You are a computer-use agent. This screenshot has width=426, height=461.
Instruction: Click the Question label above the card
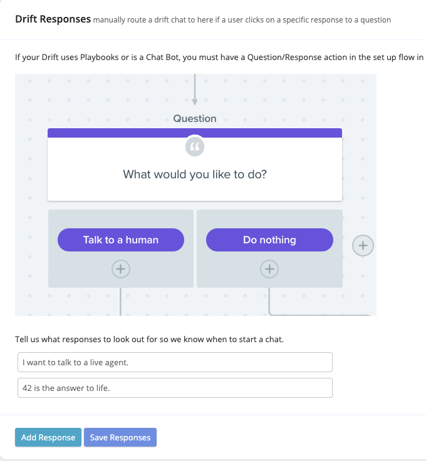(x=195, y=119)
